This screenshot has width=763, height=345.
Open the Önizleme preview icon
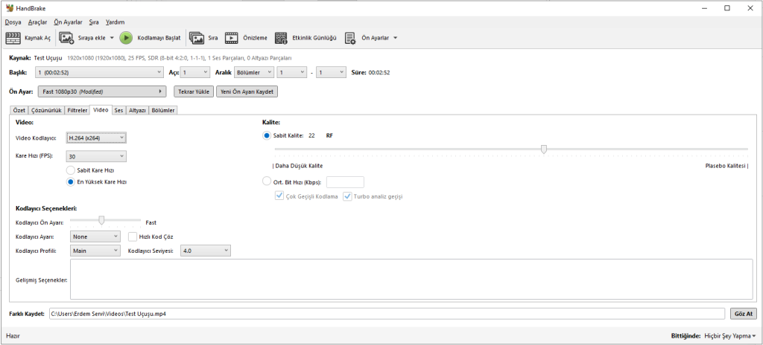pyautogui.click(x=231, y=38)
